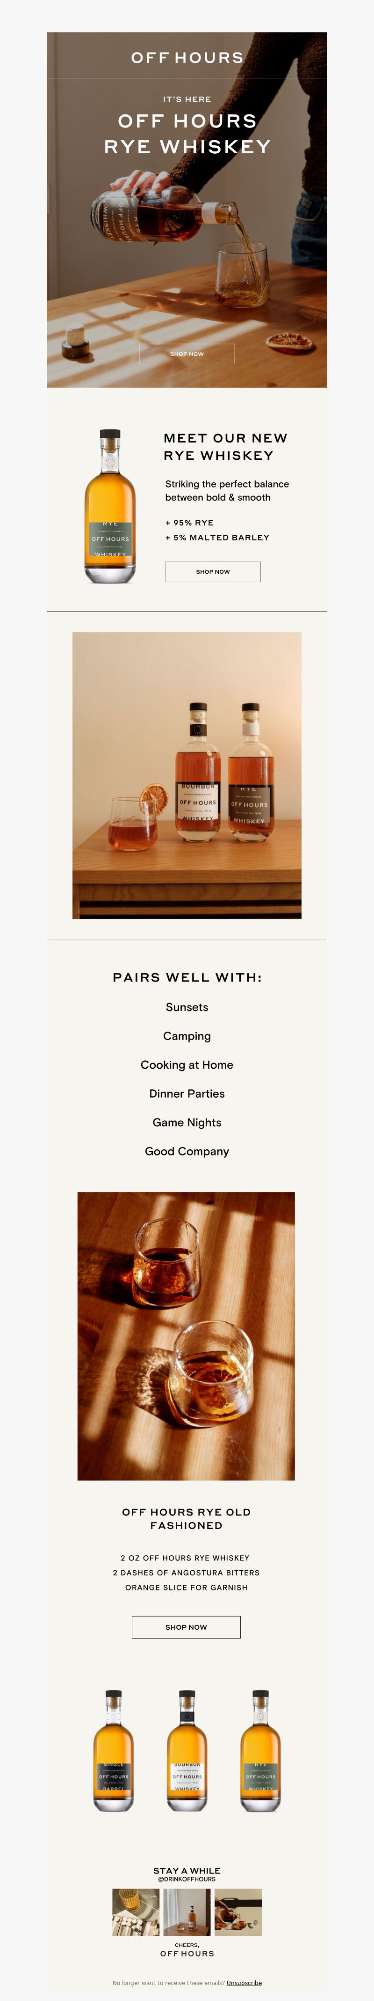This screenshot has width=374, height=2001.
Task: Click SHOP NOW button on hero image
Action: 187,353
